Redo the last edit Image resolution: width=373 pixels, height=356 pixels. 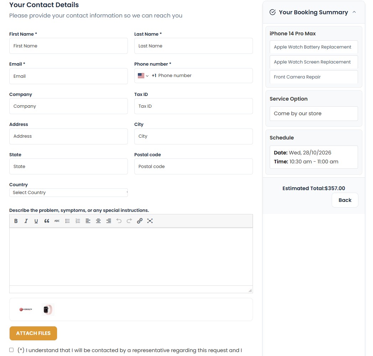(129, 221)
